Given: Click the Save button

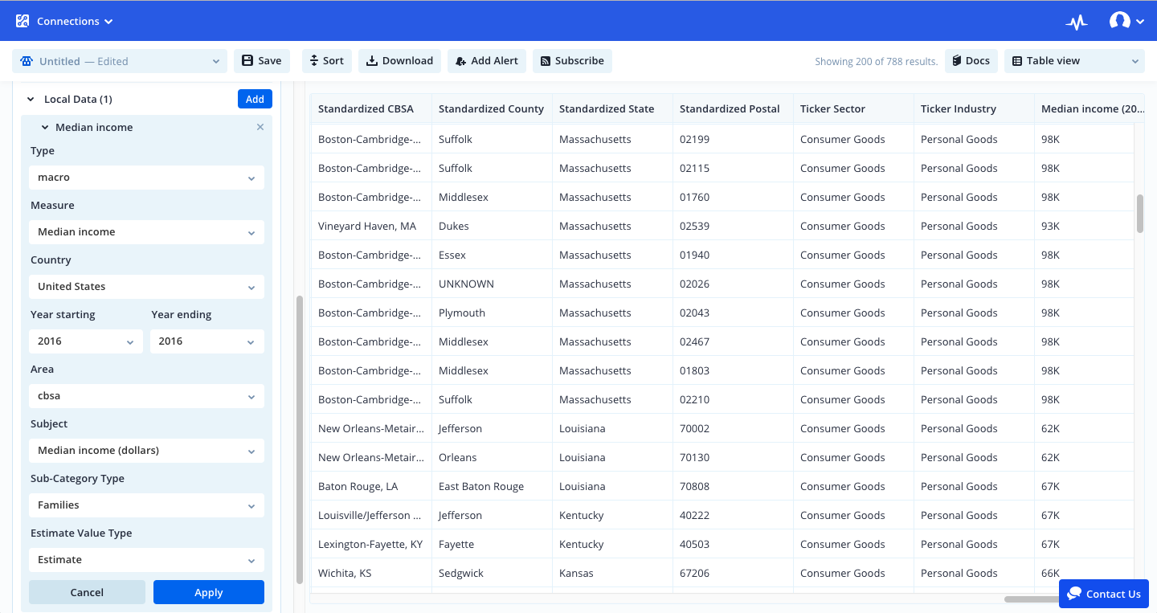Looking at the screenshot, I should (x=262, y=61).
